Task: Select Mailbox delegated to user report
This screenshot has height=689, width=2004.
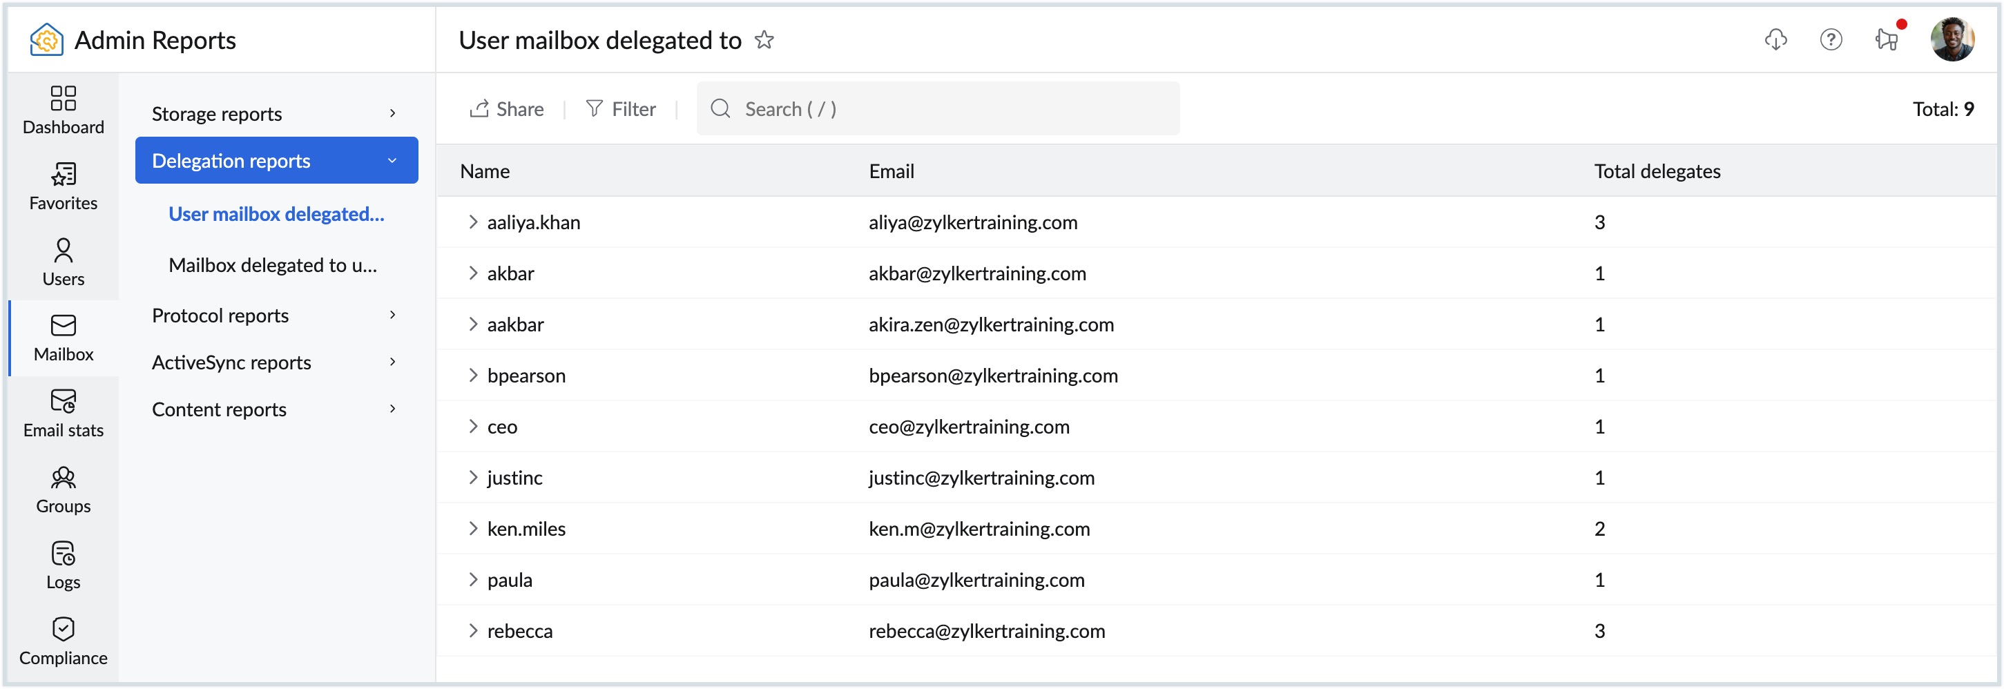Action: [x=272, y=265]
